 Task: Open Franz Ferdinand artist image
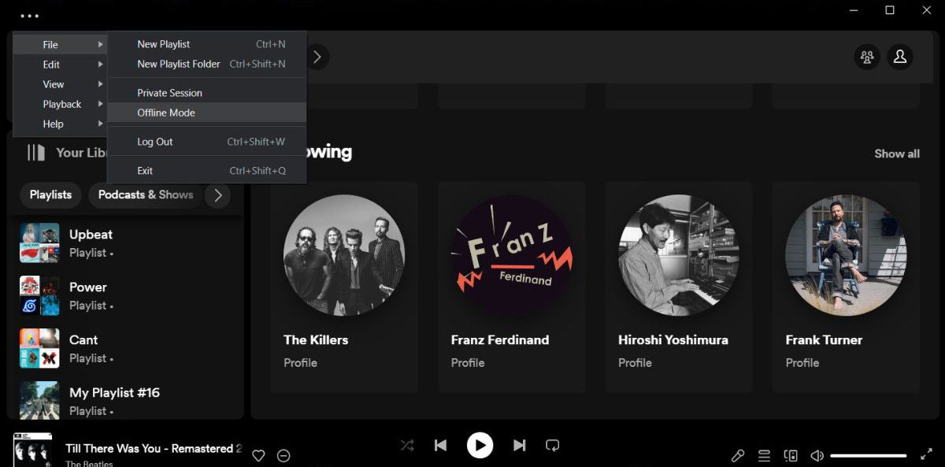pos(512,256)
